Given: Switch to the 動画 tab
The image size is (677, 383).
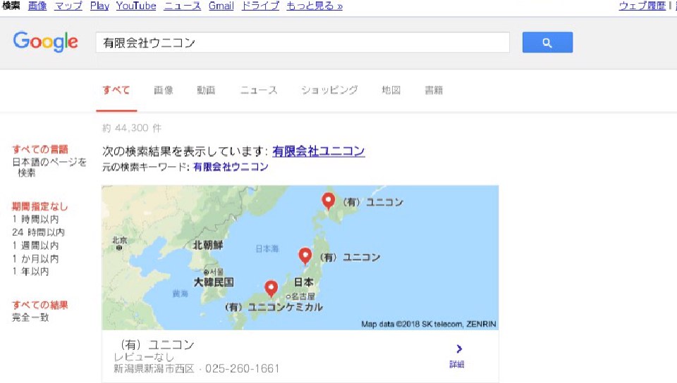Looking at the screenshot, I should (206, 90).
